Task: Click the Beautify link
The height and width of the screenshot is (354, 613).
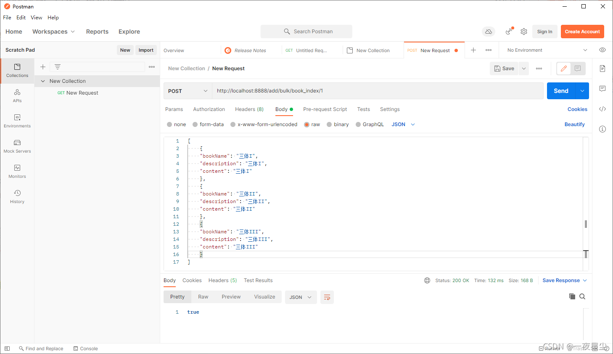Action: [575, 124]
